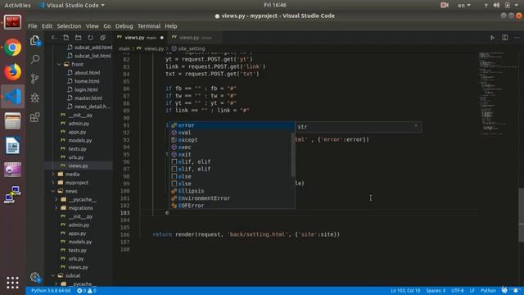Image resolution: width=524 pixels, height=295 pixels.
Task: Open the sound volume indicator in top bar
Action: coord(497,5)
